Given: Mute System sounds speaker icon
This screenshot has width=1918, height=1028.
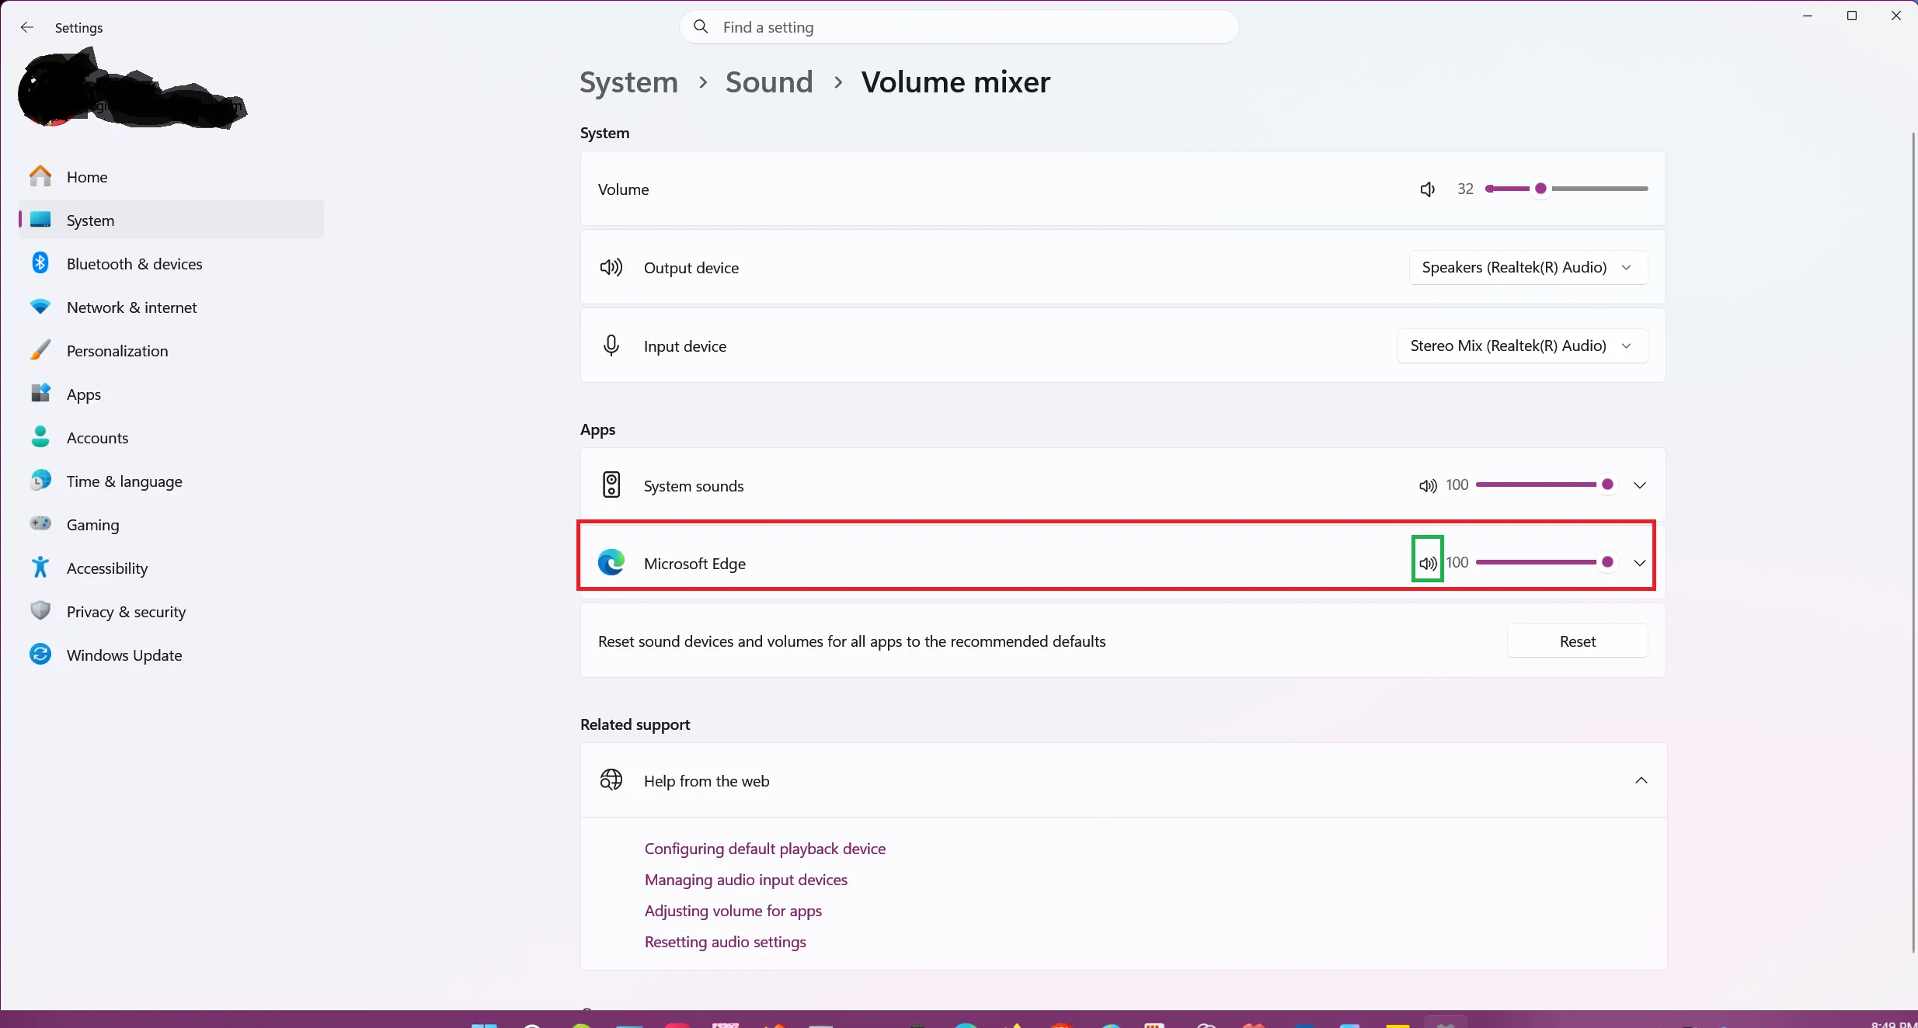Looking at the screenshot, I should tap(1428, 485).
